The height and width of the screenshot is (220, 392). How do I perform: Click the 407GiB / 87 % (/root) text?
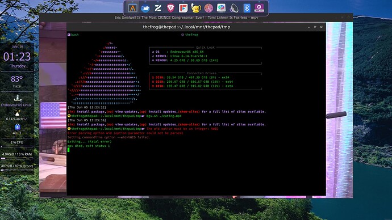click(x=17, y=166)
